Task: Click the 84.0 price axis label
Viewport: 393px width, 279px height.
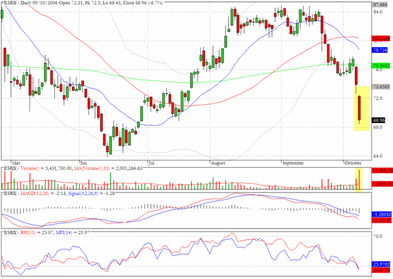Action: coord(378,12)
